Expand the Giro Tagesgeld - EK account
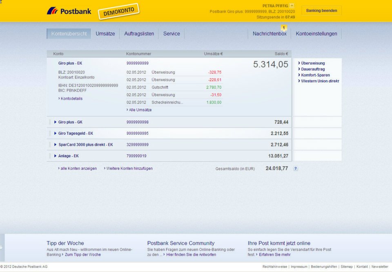Viewport: 392px width, 272px height. (55, 134)
